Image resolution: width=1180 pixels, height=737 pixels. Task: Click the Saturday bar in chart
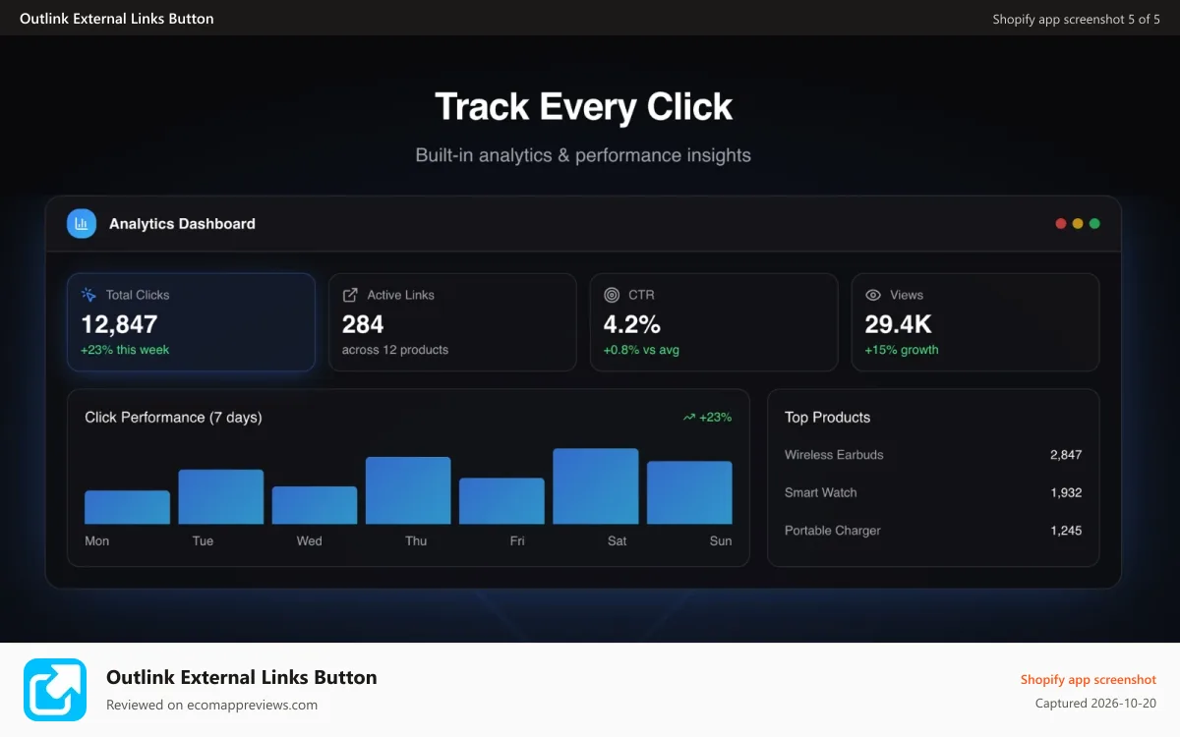pos(596,486)
